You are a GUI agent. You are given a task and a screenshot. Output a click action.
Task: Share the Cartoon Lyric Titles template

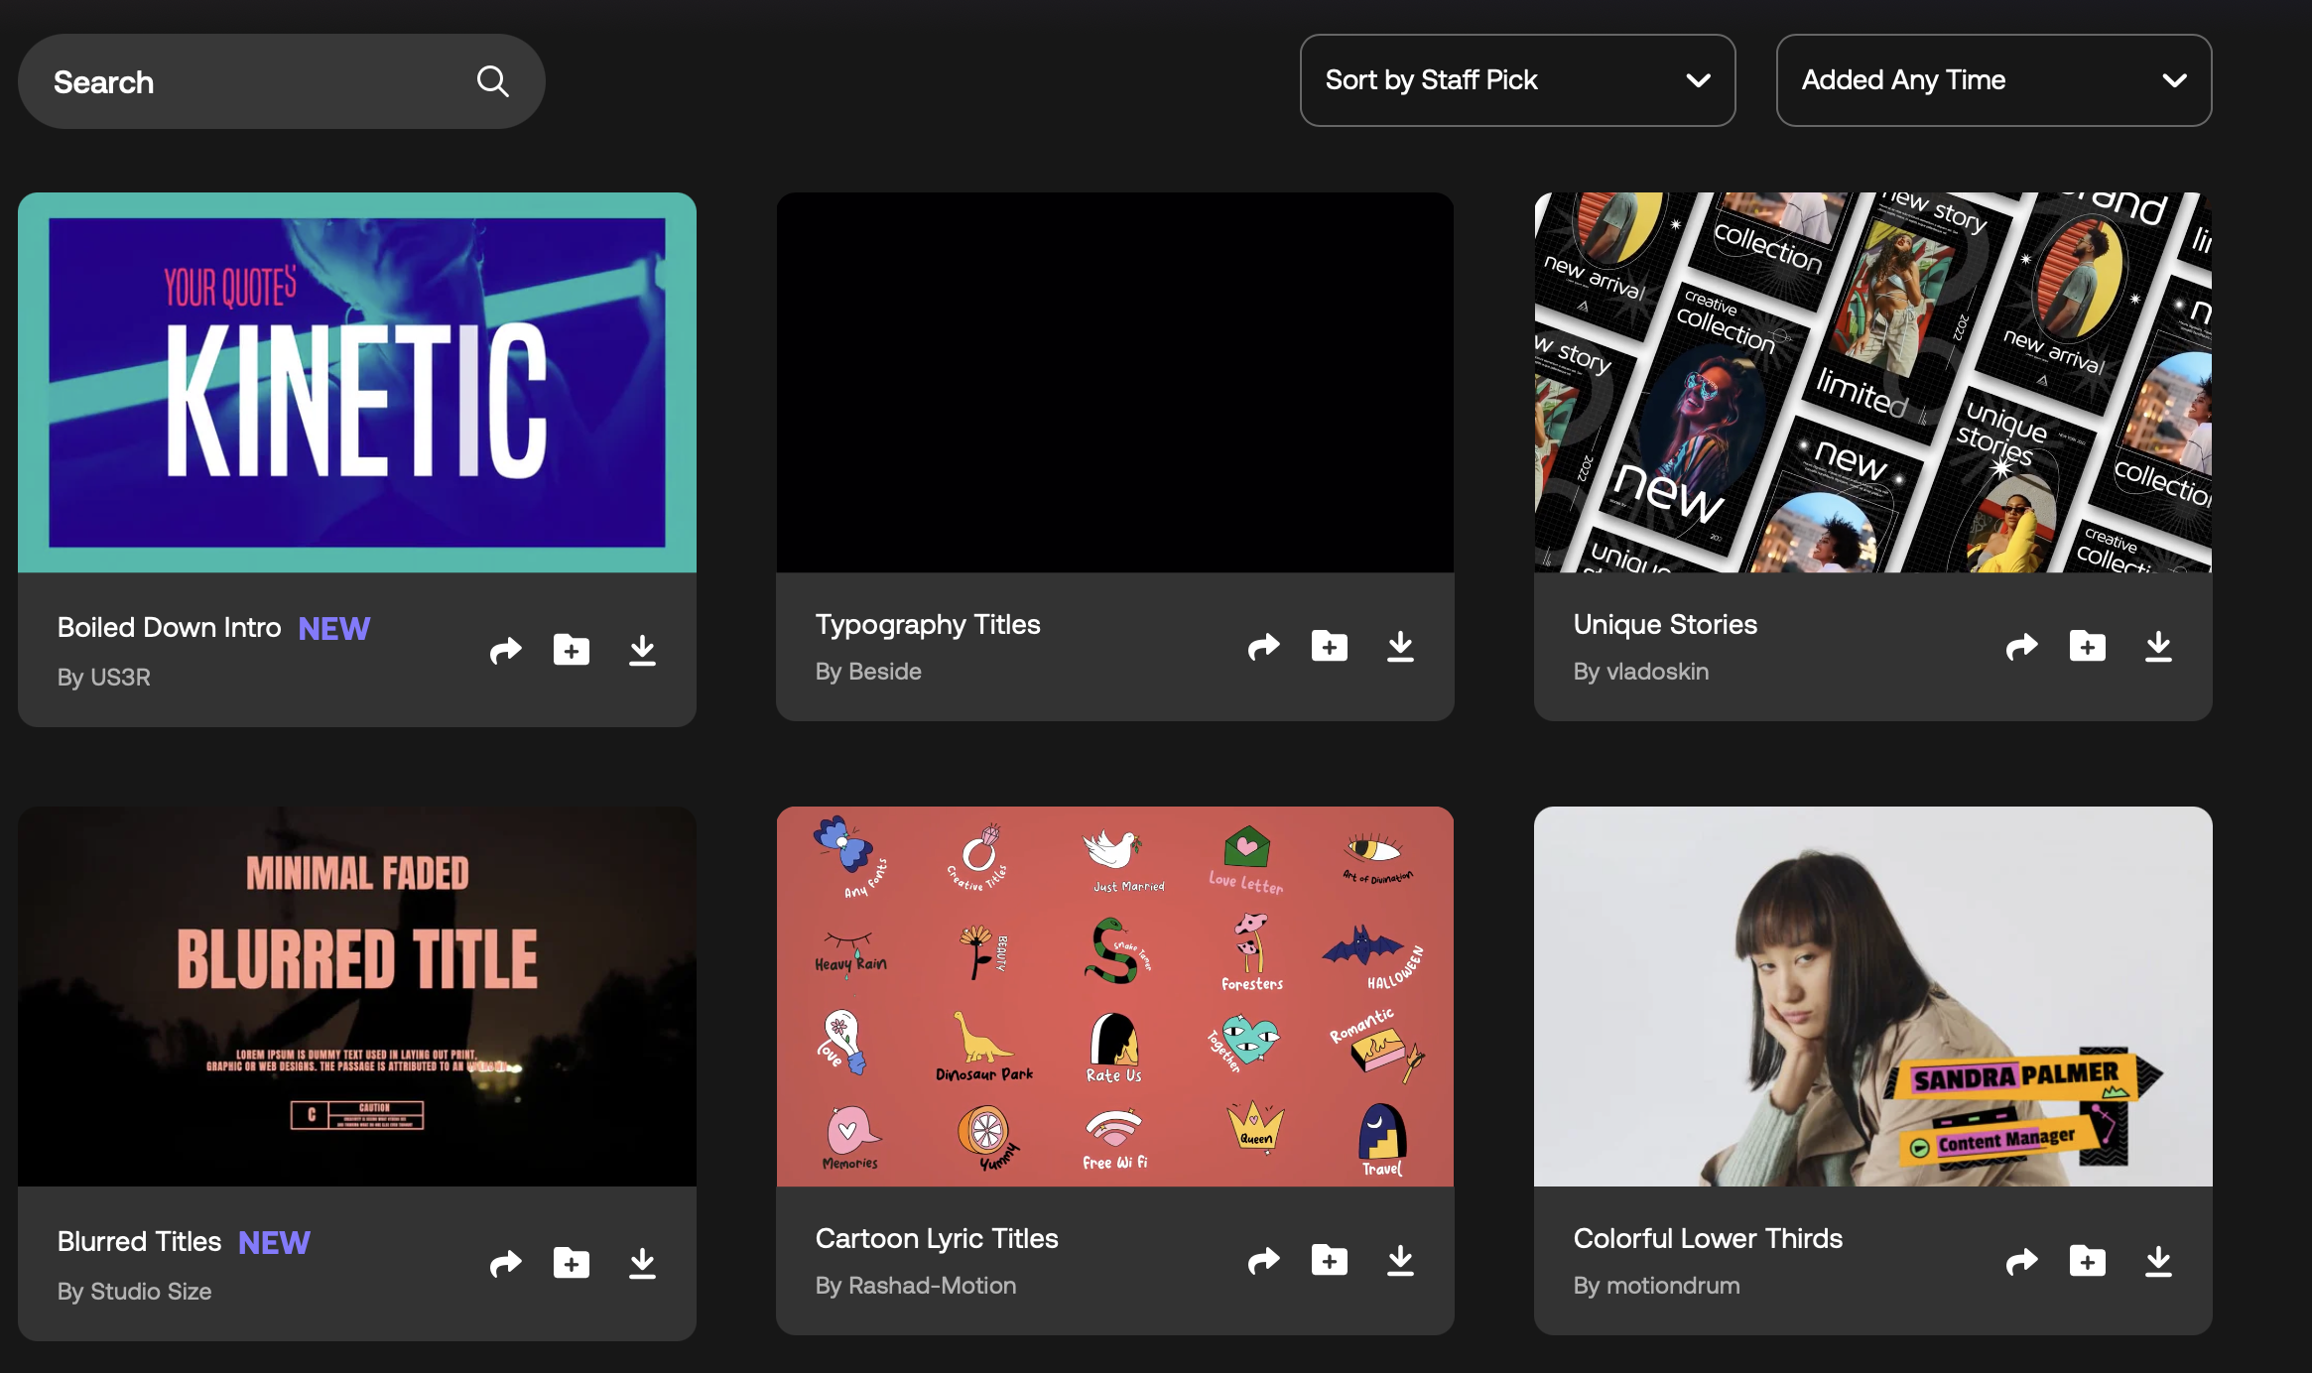point(1263,1261)
